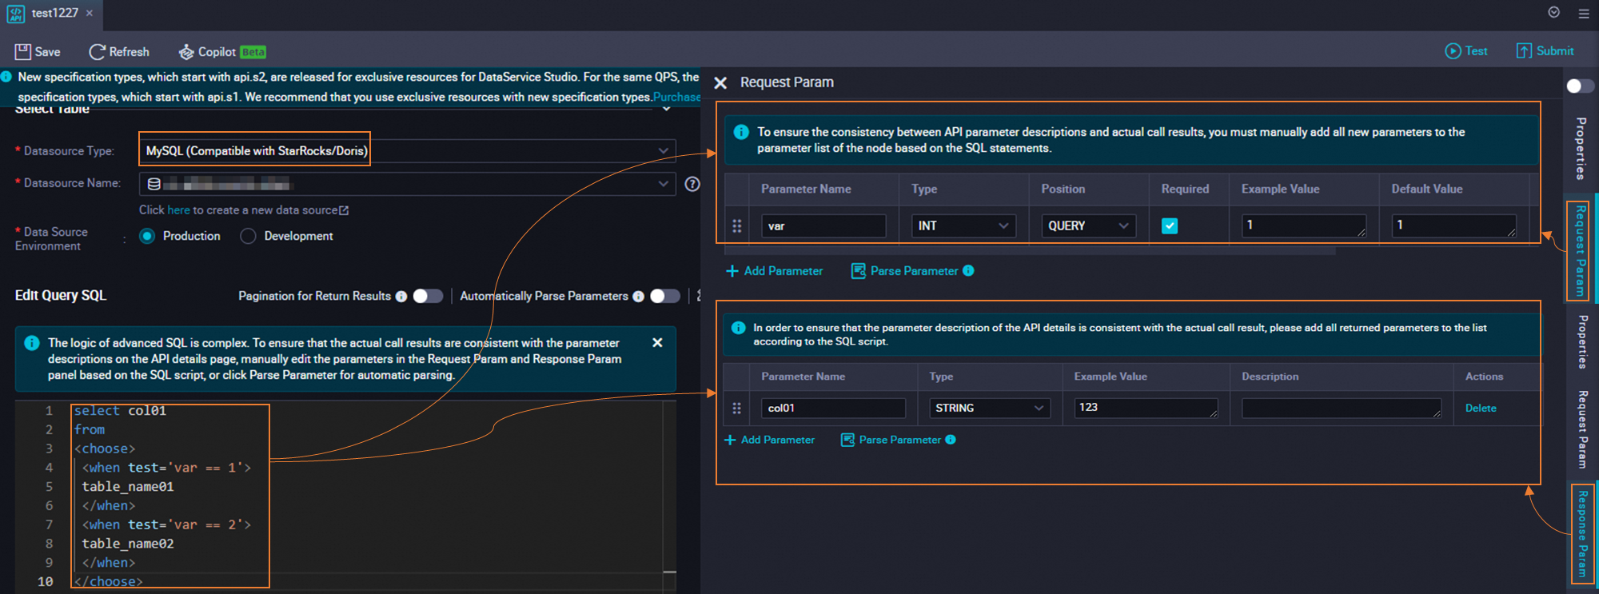Run the API with Test icon

pyautogui.click(x=1453, y=51)
